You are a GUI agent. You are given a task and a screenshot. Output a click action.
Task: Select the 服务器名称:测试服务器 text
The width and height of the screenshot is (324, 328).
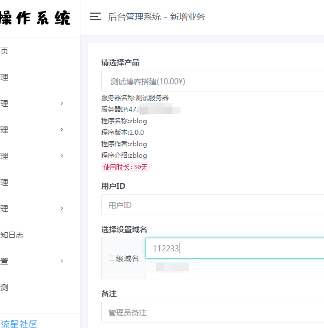coord(135,97)
